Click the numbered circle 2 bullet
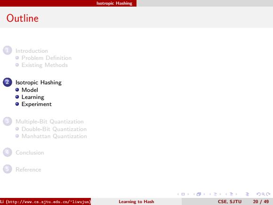The height and width of the screenshot is (205, 273). coord(8,82)
